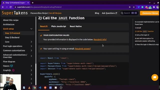Open the teal circle browser extension
The height and width of the screenshot is (90, 160).
point(142,7)
